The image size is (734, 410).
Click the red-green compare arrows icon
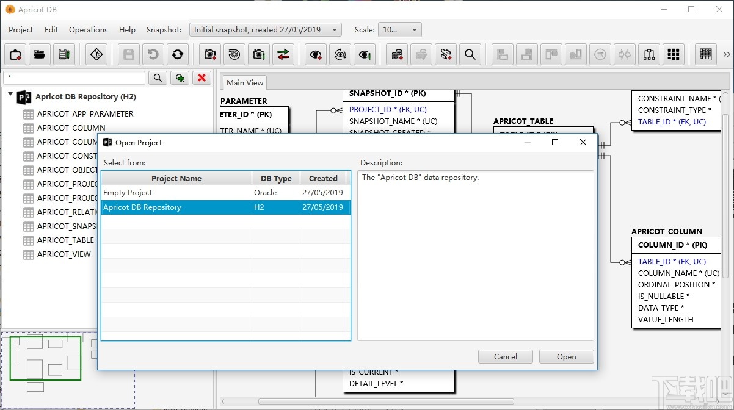click(x=283, y=54)
